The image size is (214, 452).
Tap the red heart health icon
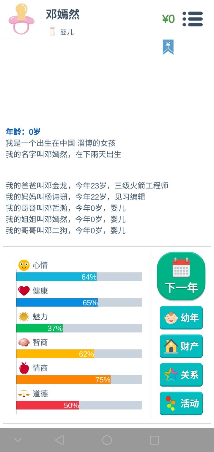point(24,291)
